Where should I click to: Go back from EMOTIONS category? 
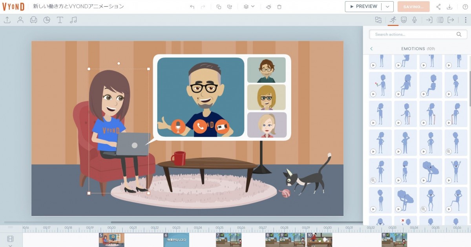(x=371, y=49)
